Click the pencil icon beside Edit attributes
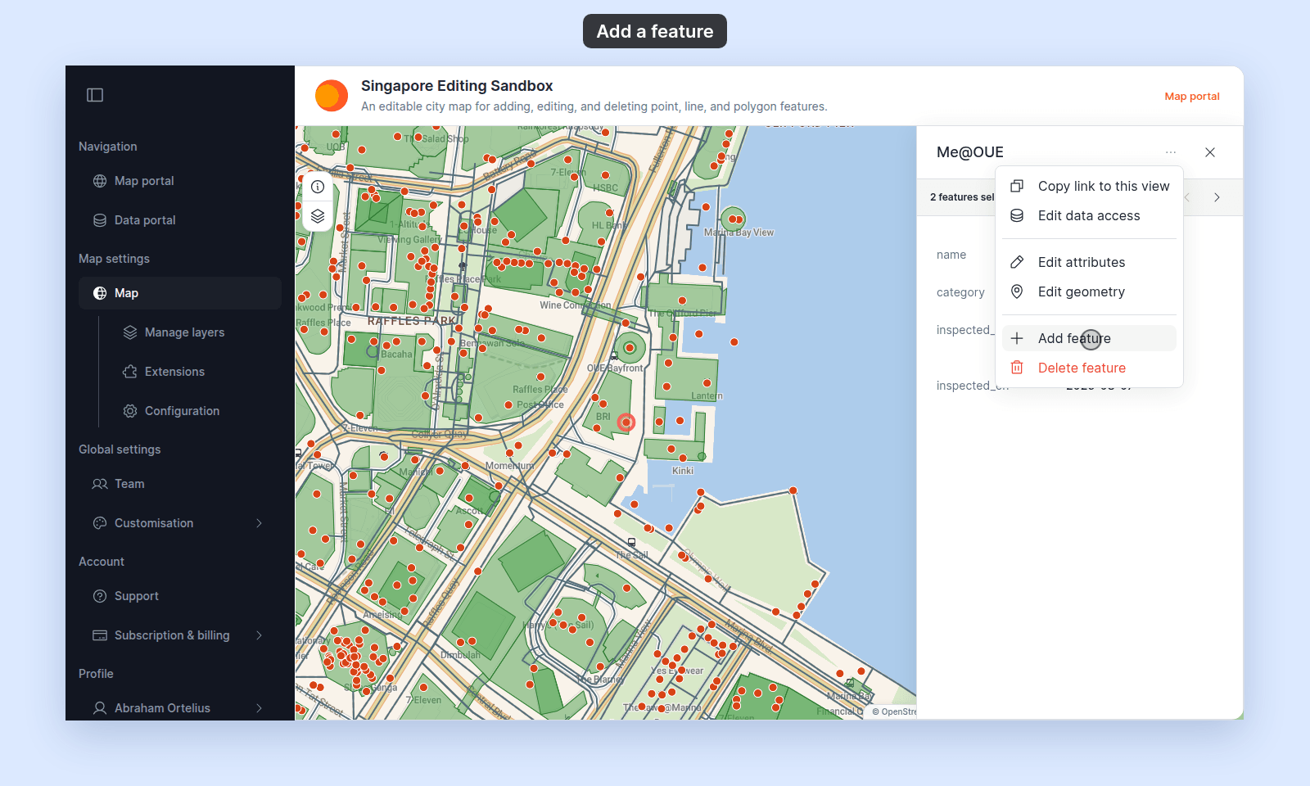 pos(1017,262)
